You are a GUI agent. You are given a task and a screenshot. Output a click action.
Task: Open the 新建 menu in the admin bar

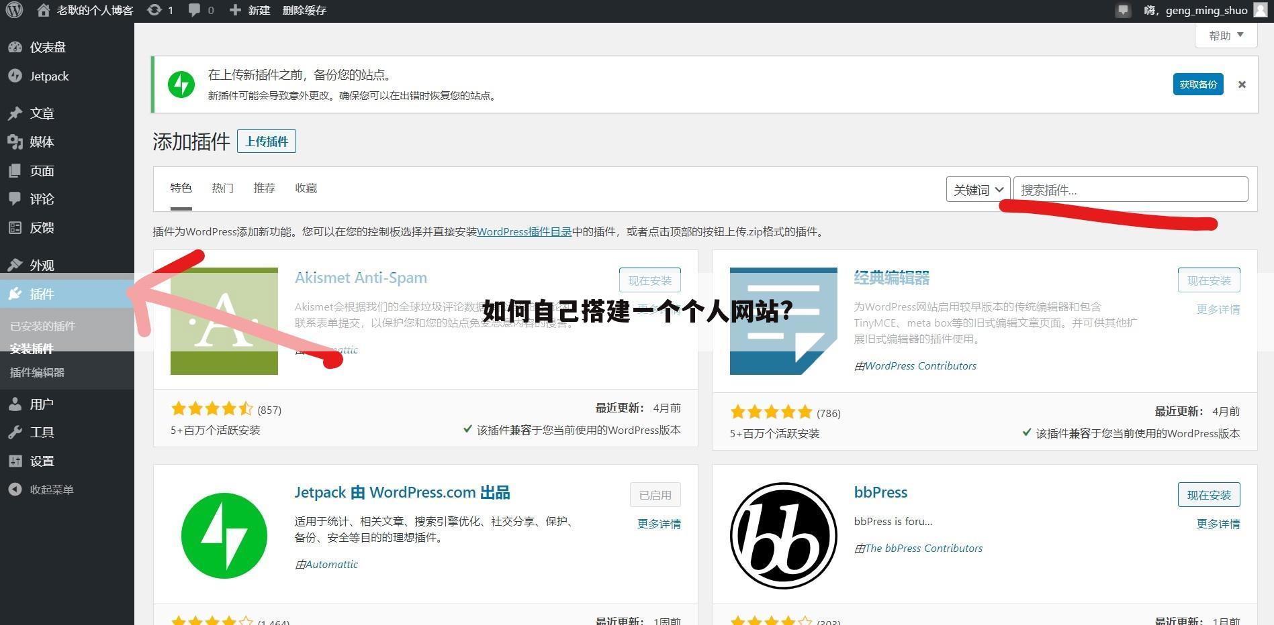pyautogui.click(x=249, y=10)
